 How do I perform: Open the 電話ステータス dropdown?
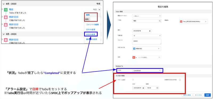pos(147,16)
